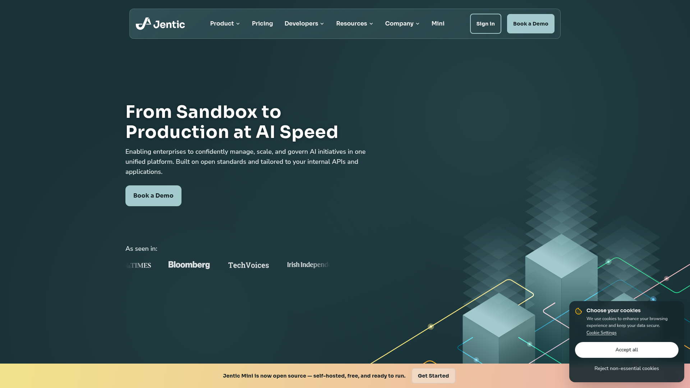Click the Times press logo

(138, 265)
